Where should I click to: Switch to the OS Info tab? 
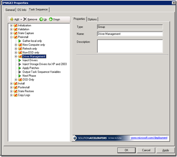point(22,10)
